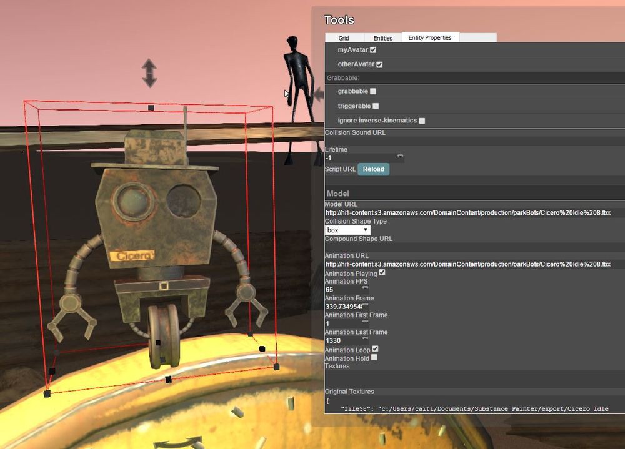Enable the grabbable checkbox

pos(373,91)
